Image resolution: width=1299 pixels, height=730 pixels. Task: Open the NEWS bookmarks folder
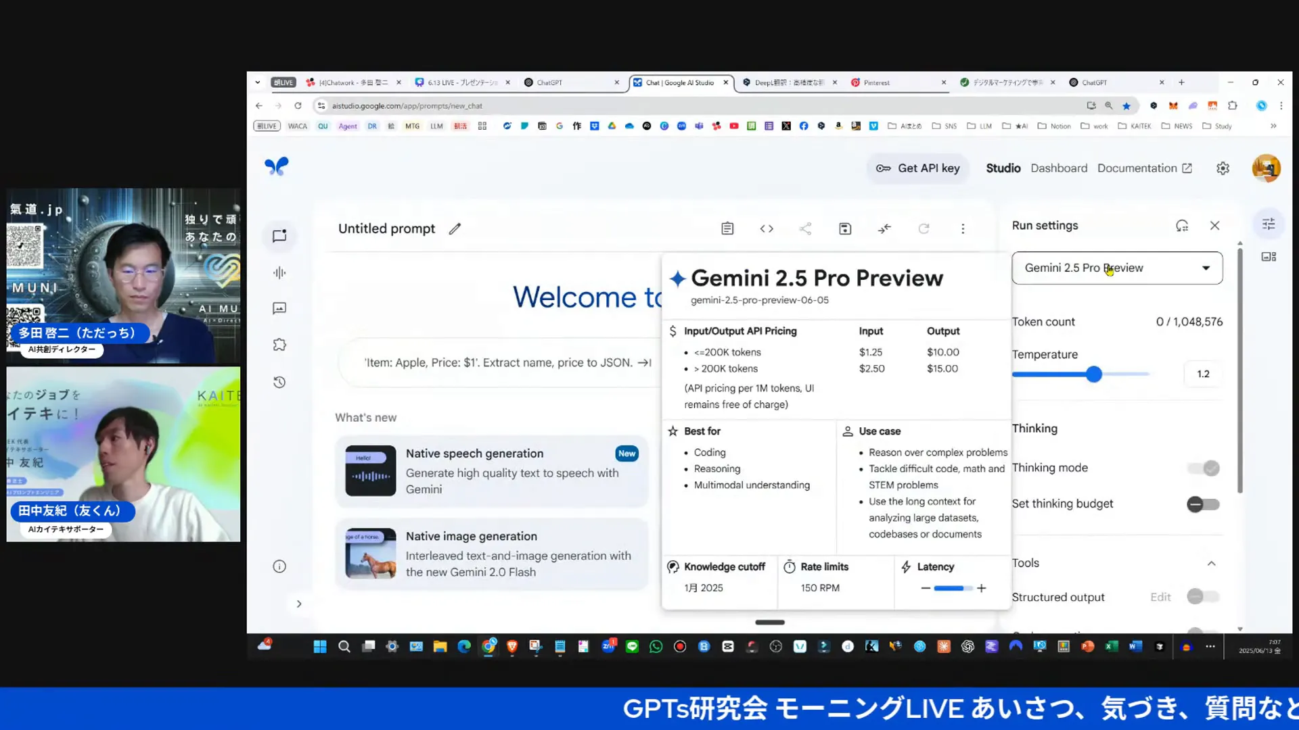tap(1177, 126)
